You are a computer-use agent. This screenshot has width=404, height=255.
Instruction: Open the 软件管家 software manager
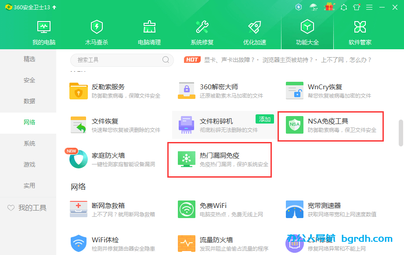pos(360,32)
